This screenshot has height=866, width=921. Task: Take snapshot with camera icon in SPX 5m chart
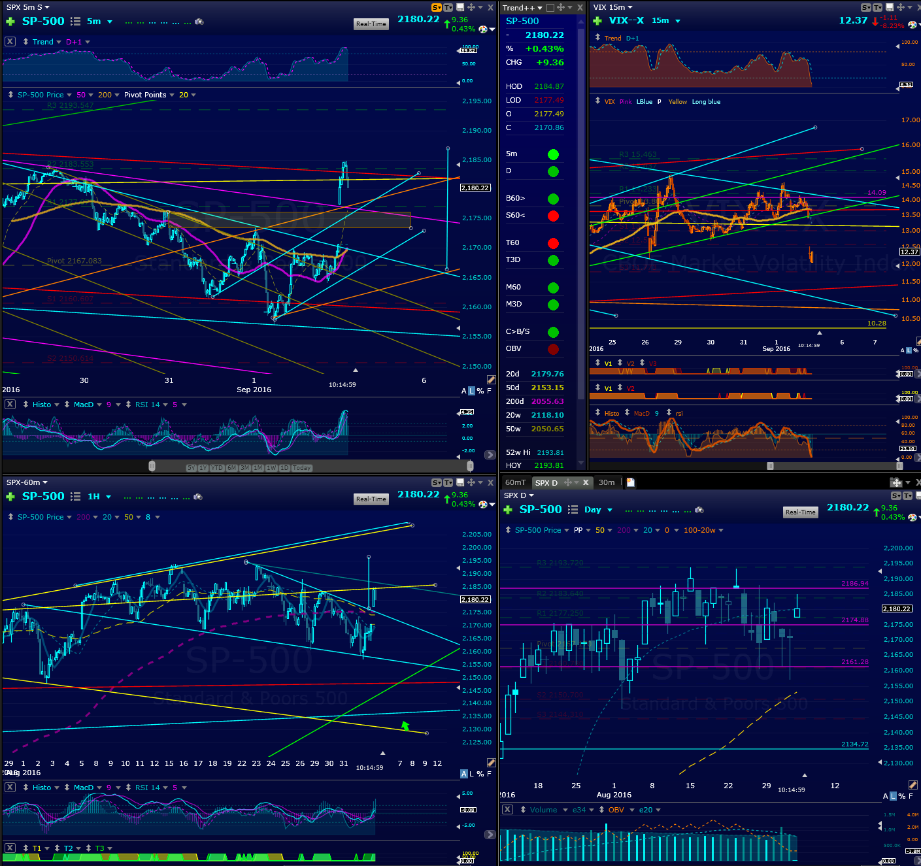[199, 22]
